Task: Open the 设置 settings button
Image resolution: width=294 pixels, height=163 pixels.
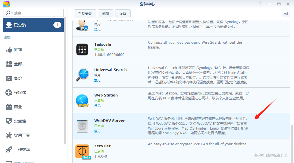Action: click(x=123, y=13)
